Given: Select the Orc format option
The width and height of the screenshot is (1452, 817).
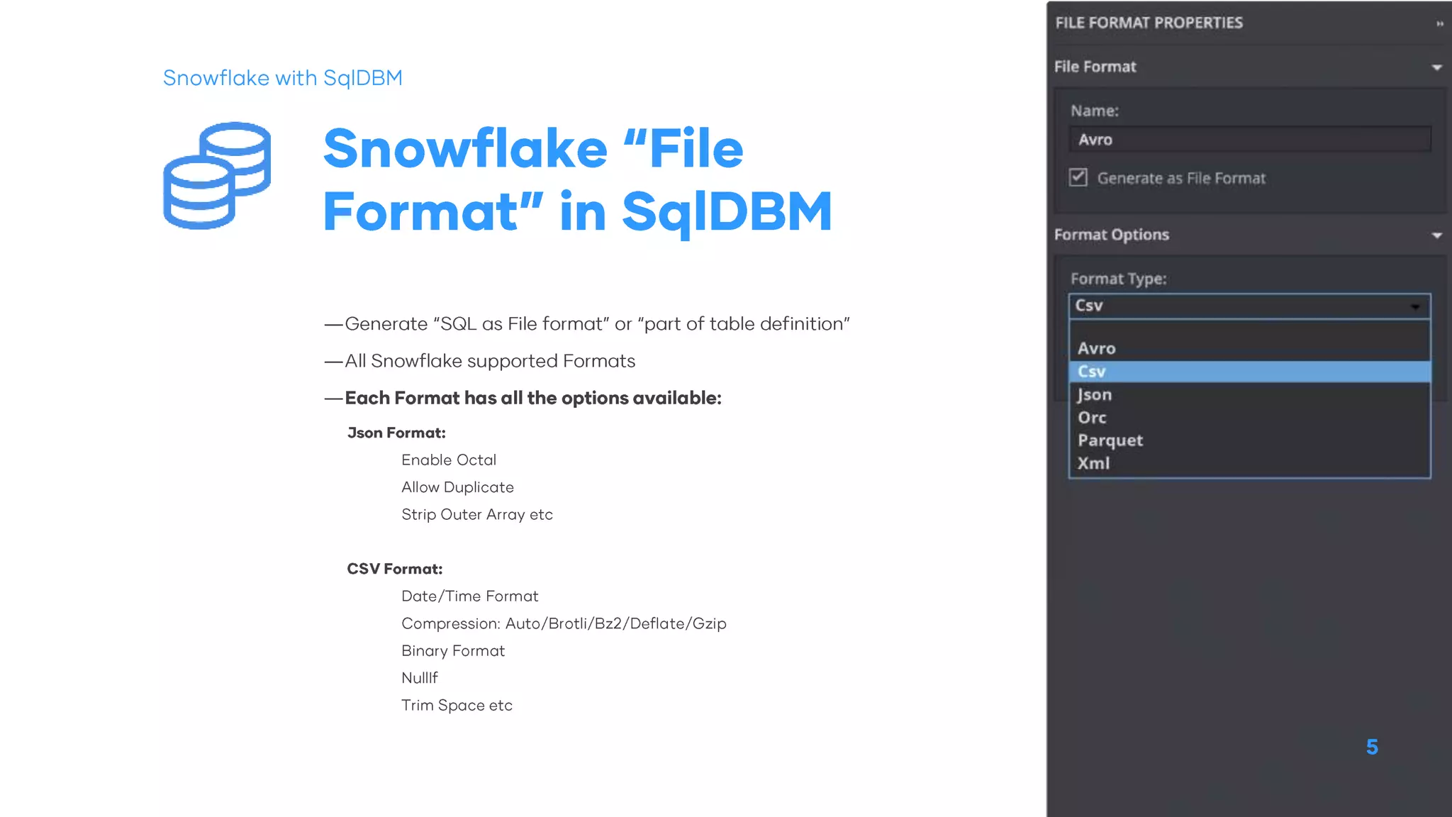Looking at the screenshot, I should coord(1092,418).
